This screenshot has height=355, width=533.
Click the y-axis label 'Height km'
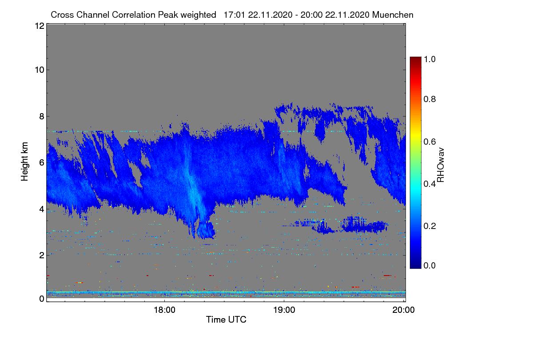(x=25, y=161)
